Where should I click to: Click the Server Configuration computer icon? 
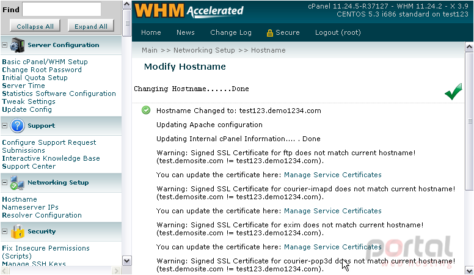pos(17,45)
